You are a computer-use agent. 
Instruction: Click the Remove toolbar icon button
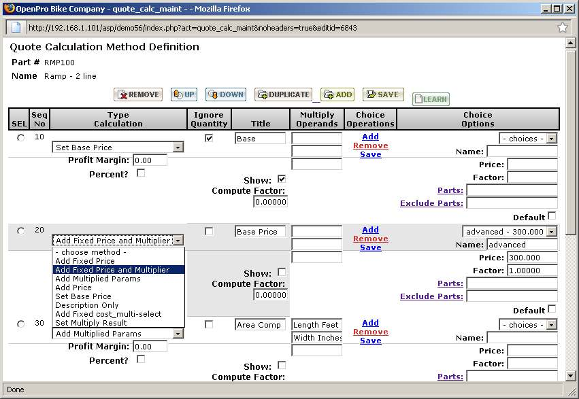pyautogui.click(x=138, y=94)
